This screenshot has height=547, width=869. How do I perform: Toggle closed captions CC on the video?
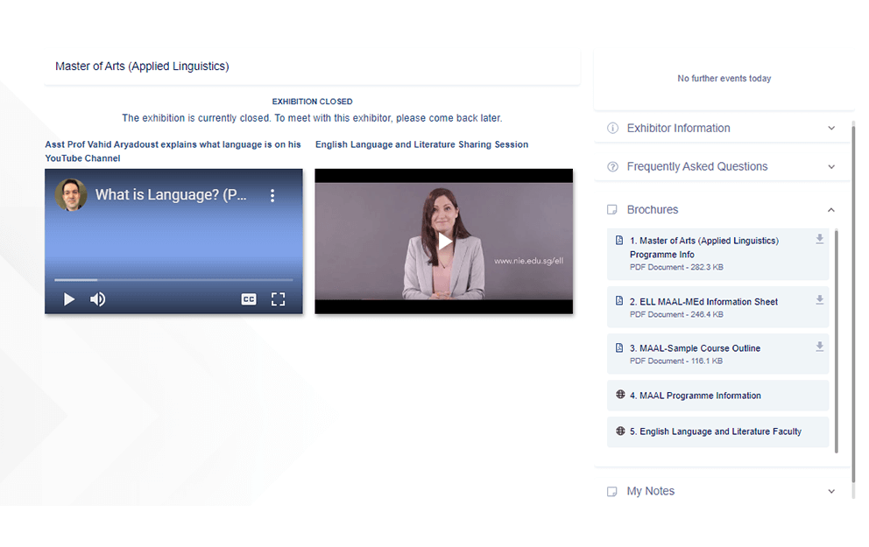pyautogui.click(x=249, y=299)
